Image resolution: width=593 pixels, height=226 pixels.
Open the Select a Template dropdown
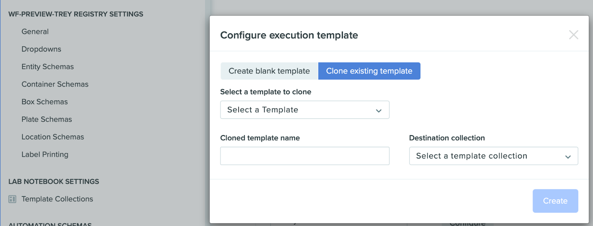[305, 110]
